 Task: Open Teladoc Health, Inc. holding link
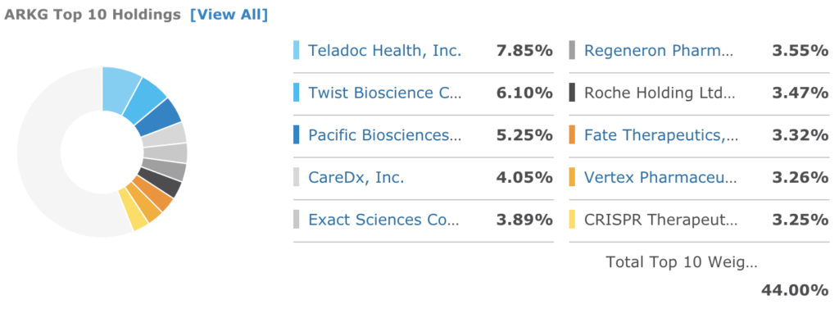point(385,51)
